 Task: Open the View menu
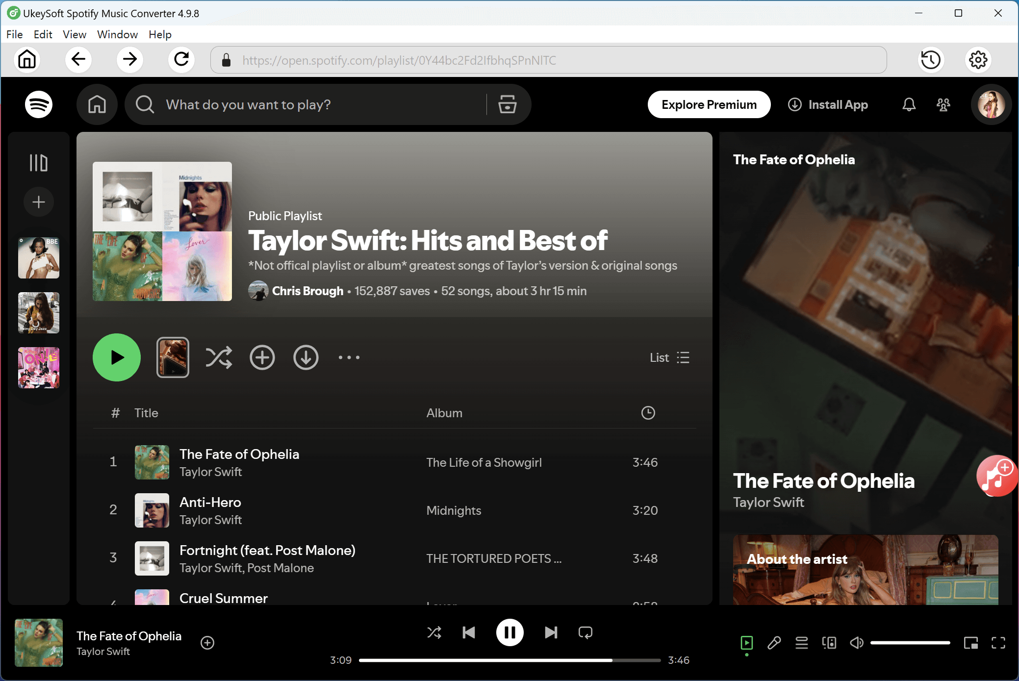[74, 34]
